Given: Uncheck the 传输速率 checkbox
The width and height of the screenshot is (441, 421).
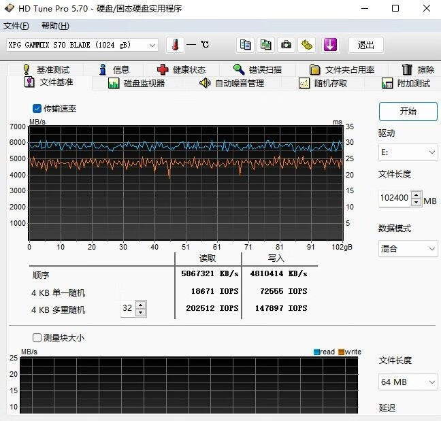Looking at the screenshot, I should click(x=37, y=108).
